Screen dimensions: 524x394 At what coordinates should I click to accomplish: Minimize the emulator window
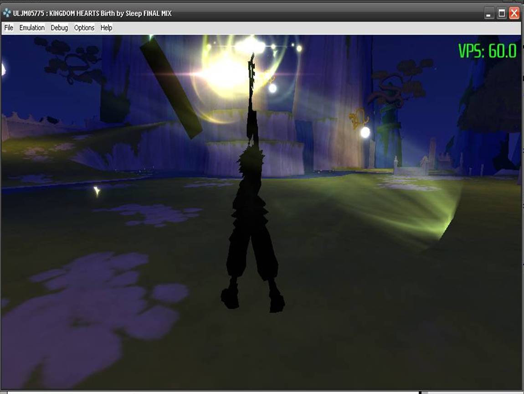click(x=489, y=13)
